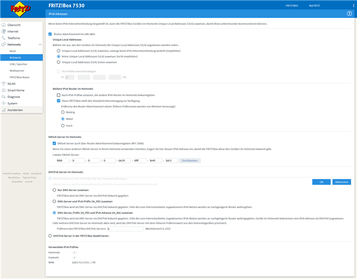Click the Assistenten icon
The width and height of the screenshot is (357, 279).
3,110
